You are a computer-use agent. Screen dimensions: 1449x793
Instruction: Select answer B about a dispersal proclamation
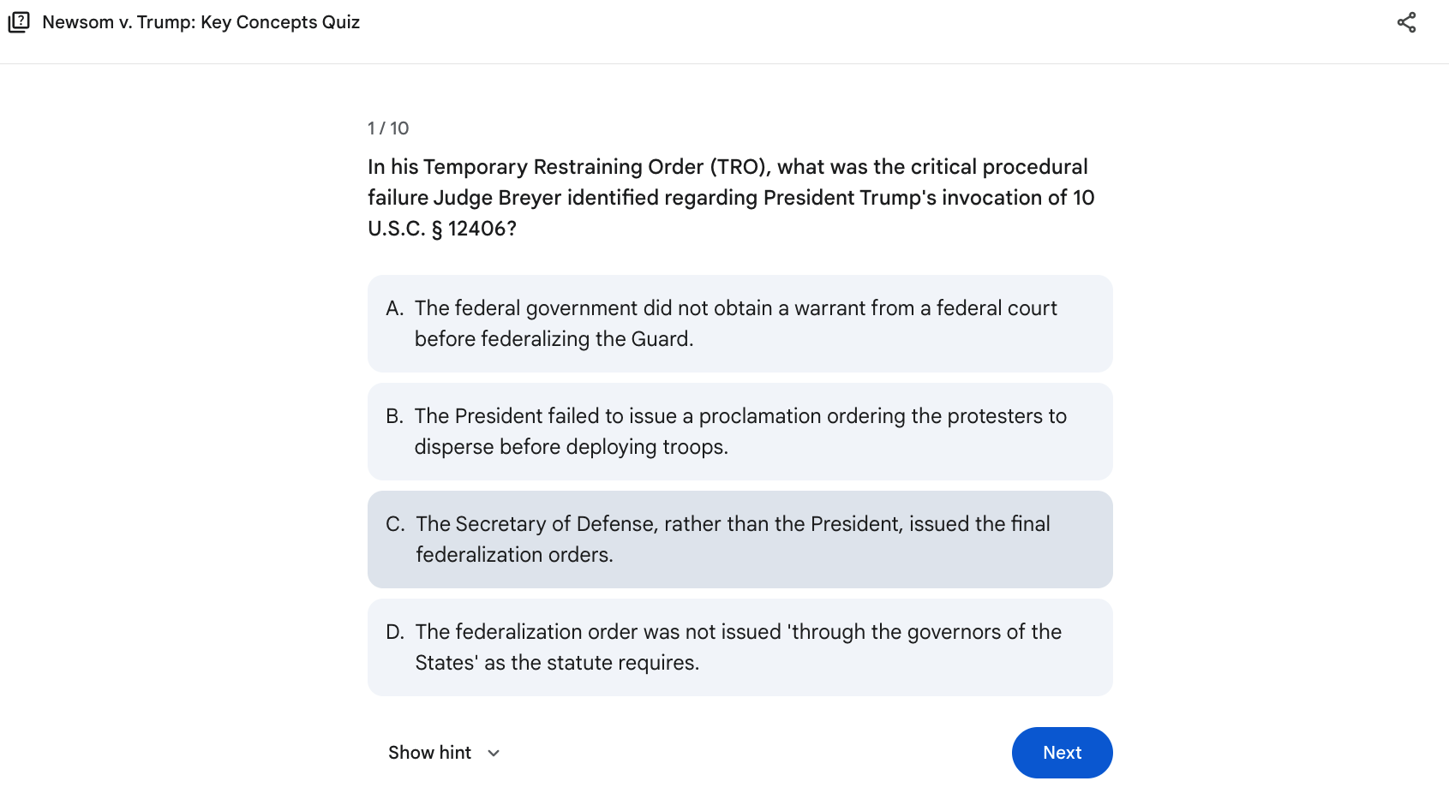pyautogui.click(x=739, y=432)
